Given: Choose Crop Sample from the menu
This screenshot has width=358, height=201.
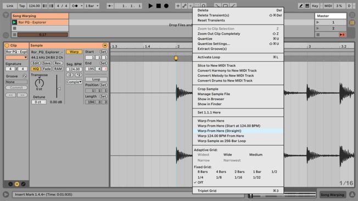Looking at the screenshot, I should [238, 89].
